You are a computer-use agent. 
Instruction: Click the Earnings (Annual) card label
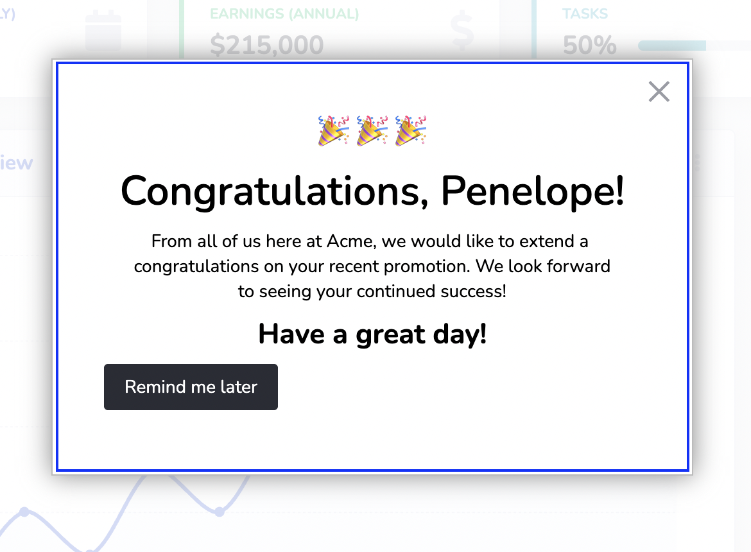[284, 14]
